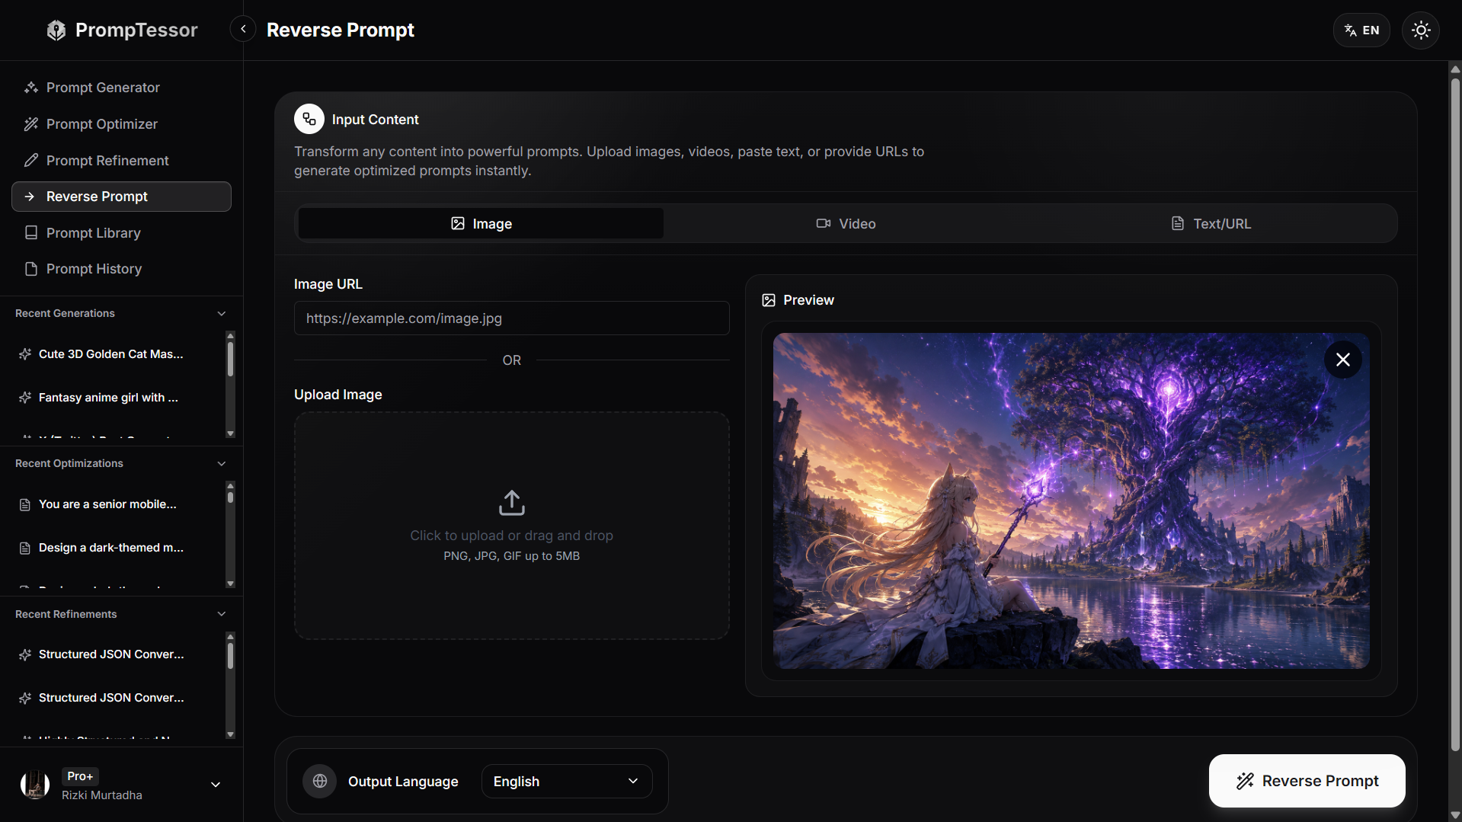Collapse the Recent Generations section
The width and height of the screenshot is (1462, 822).
[x=222, y=314]
